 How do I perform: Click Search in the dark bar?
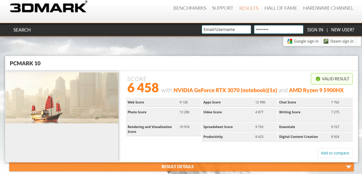point(22,30)
